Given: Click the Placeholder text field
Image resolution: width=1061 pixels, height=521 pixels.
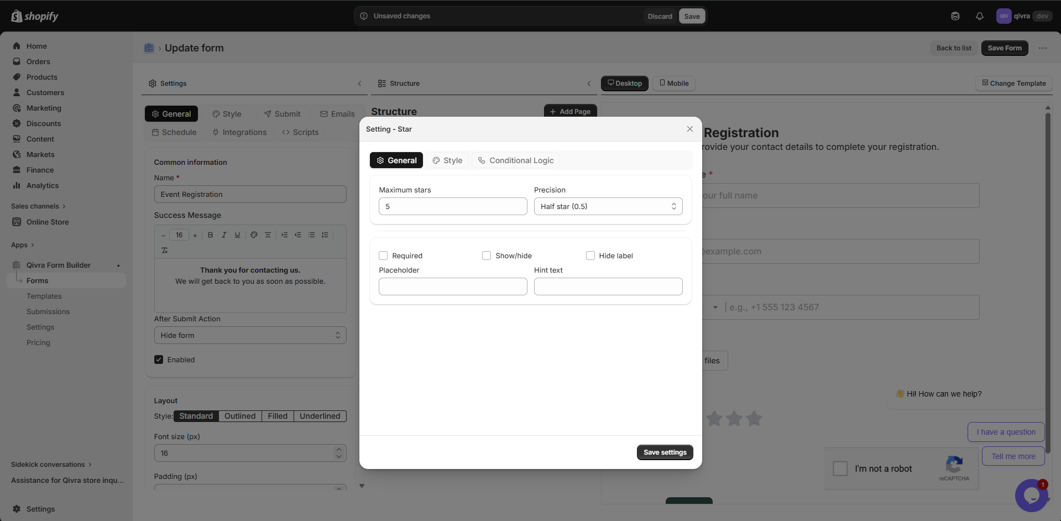Looking at the screenshot, I should [453, 286].
